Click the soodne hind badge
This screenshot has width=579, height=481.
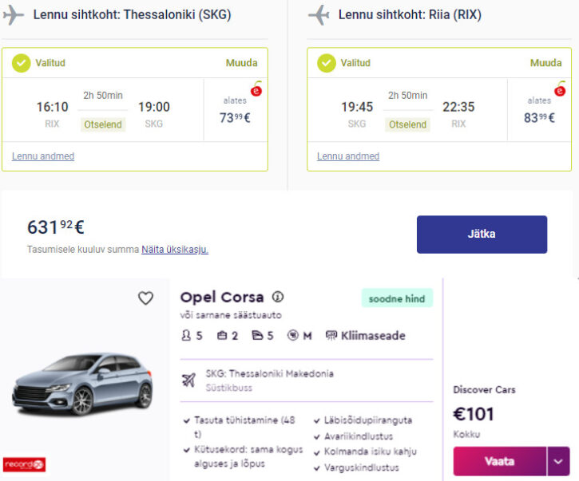click(x=397, y=298)
